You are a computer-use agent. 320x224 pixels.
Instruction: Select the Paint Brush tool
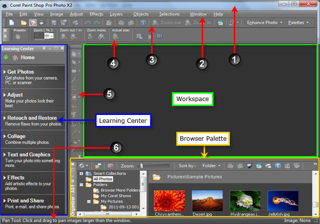tap(75, 131)
